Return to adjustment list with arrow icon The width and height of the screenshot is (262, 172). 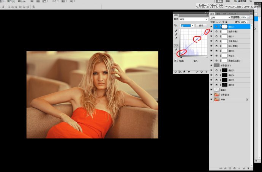(175, 72)
